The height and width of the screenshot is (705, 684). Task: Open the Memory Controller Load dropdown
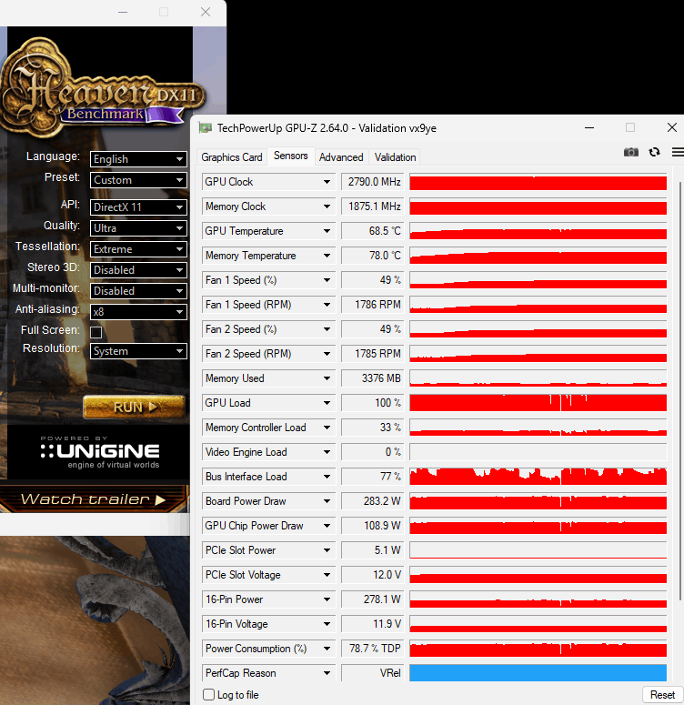tap(327, 428)
